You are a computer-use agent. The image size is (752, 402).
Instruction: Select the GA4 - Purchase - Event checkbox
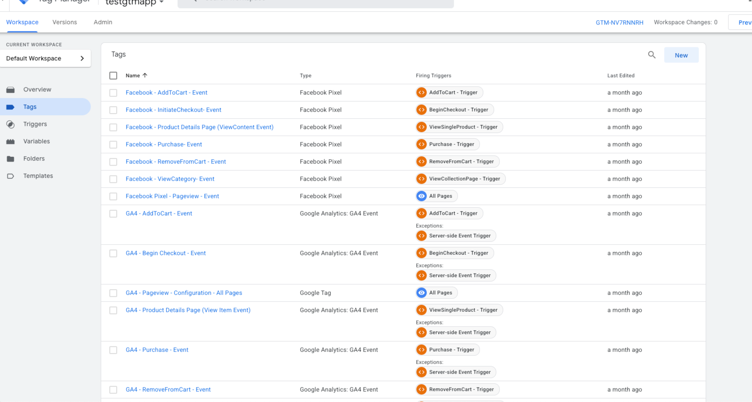pyautogui.click(x=113, y=350)
